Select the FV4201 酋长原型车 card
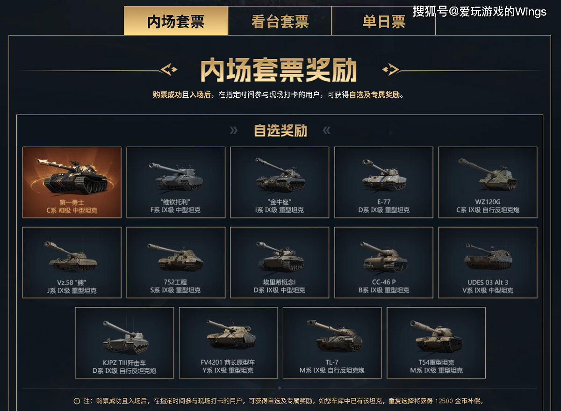 [228, 343]
